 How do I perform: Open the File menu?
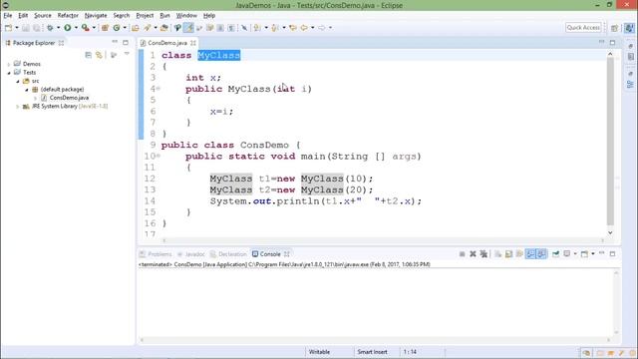coord(8,16)
